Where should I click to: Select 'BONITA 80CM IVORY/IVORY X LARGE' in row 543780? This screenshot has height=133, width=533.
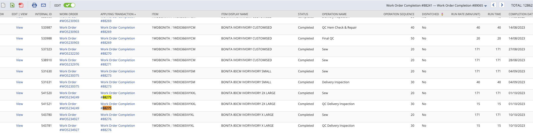(x=247, y=115)
